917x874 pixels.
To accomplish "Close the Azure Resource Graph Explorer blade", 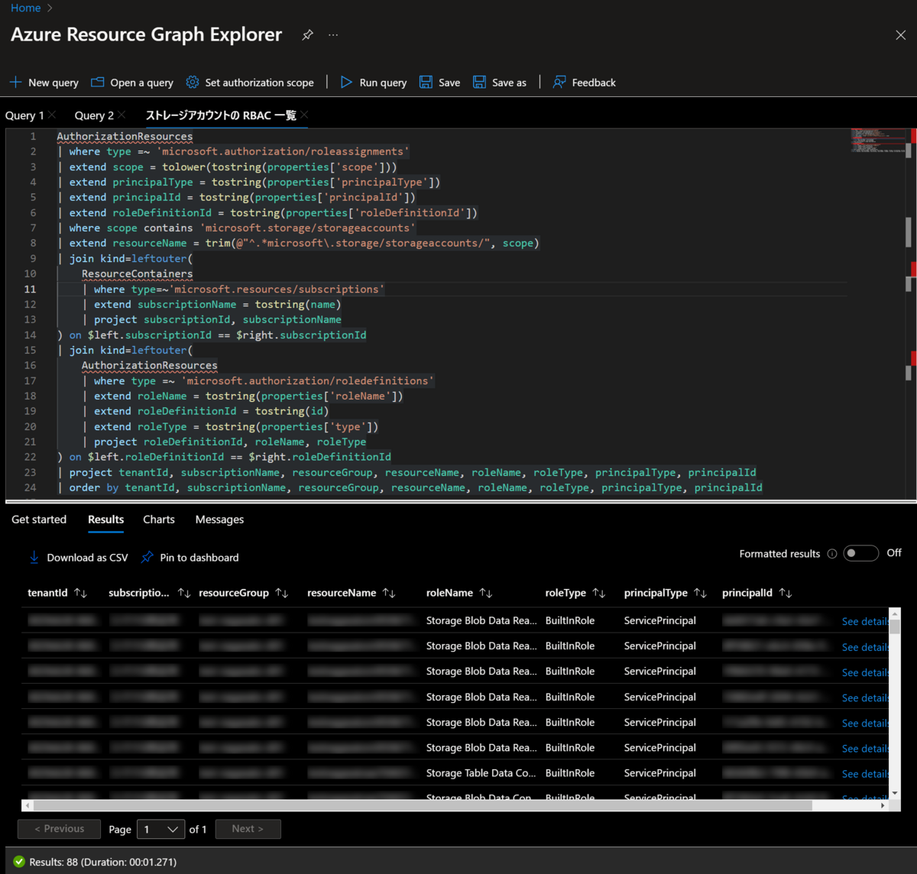I will coord(900,35).
